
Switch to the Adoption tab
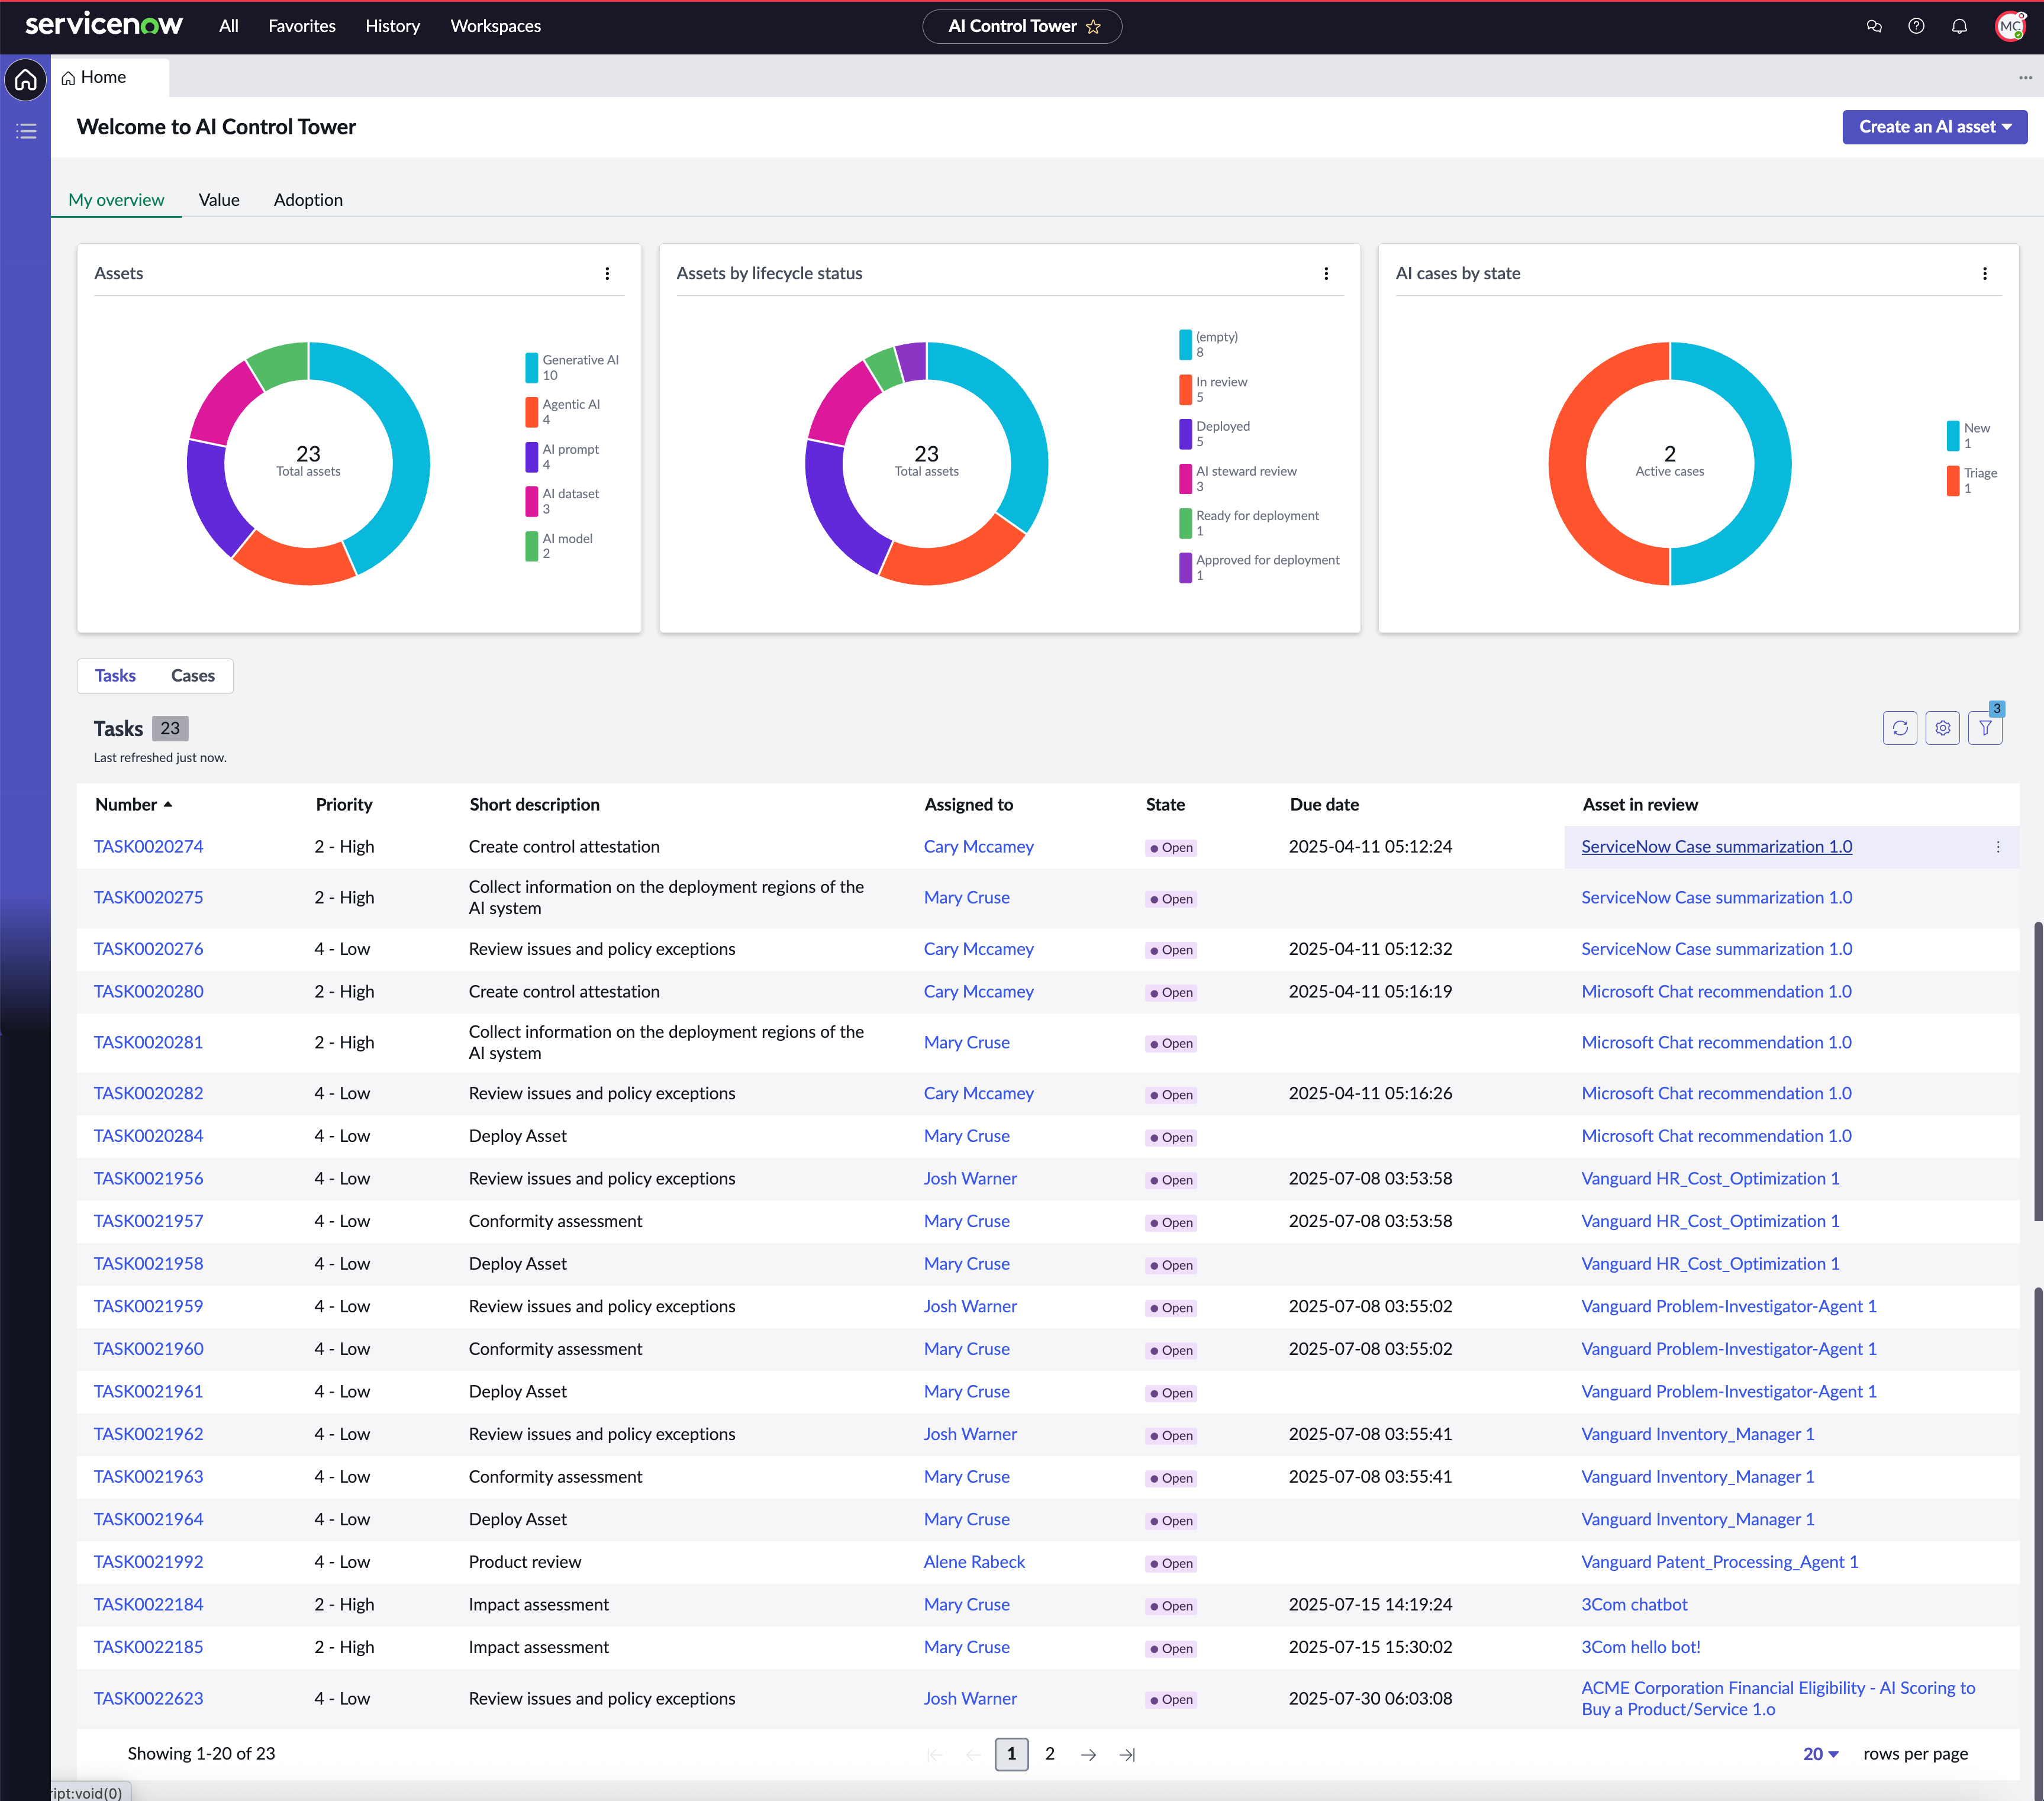(x=308, y=200)
